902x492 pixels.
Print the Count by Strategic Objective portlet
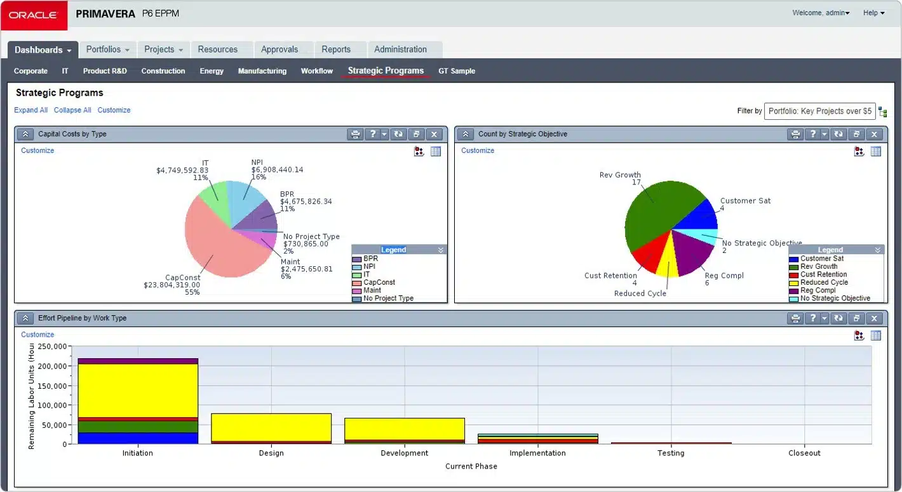796,134
